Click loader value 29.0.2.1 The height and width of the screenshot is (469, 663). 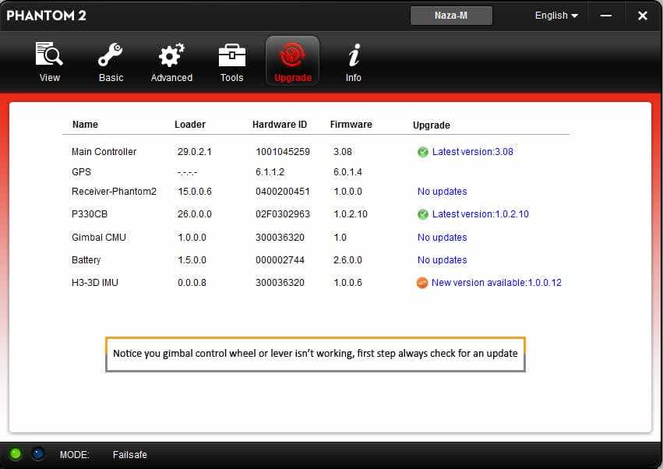[x=195, y=152]
